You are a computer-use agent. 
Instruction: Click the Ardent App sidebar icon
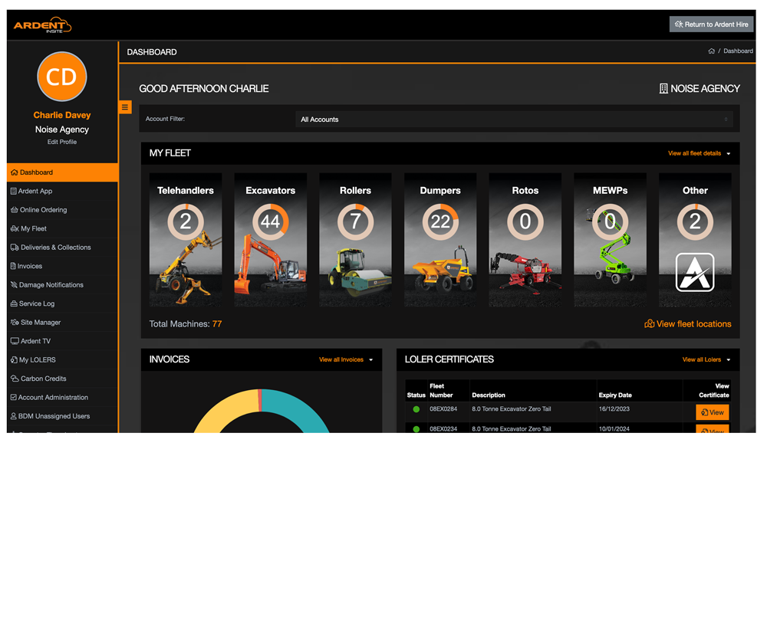click(14, 191)
